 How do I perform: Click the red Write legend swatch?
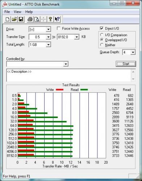60,90
